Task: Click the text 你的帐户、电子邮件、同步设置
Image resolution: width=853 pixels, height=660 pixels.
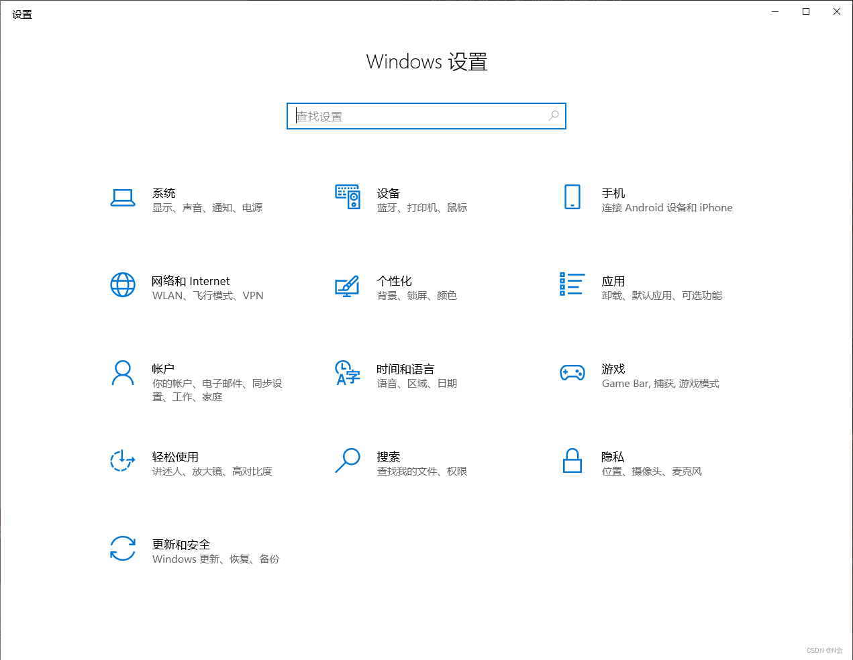Action: (x=217, y=390)
